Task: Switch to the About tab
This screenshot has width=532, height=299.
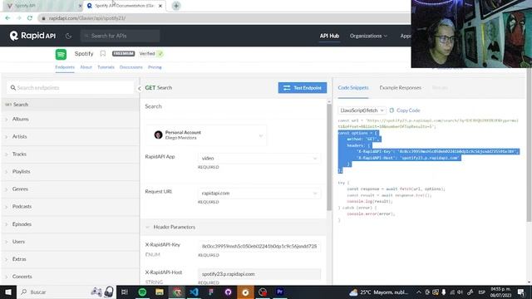Action: [86, 67]
